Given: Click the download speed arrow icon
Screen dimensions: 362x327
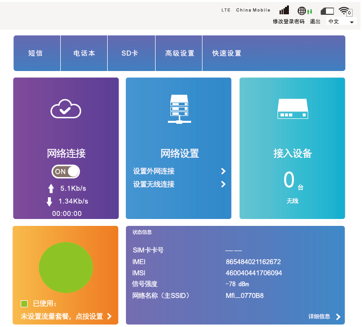Looking at the screenshot, I should point(49,201).
